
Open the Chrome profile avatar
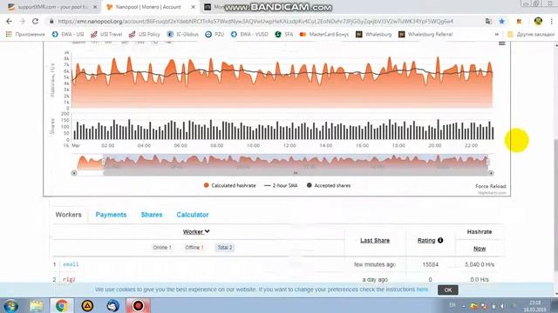pos(538,21)
